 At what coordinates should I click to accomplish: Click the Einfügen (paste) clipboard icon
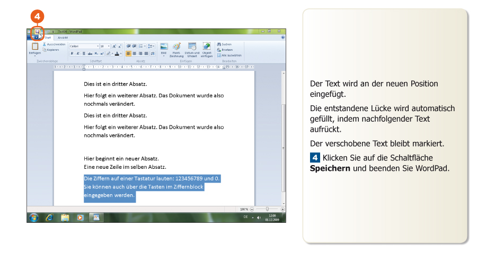point(34,47)
